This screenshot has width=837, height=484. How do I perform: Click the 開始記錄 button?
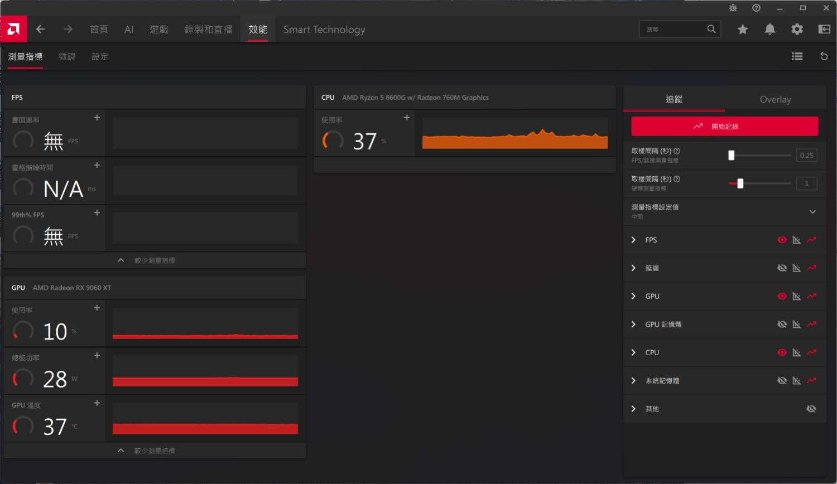[x=724, y=127]
